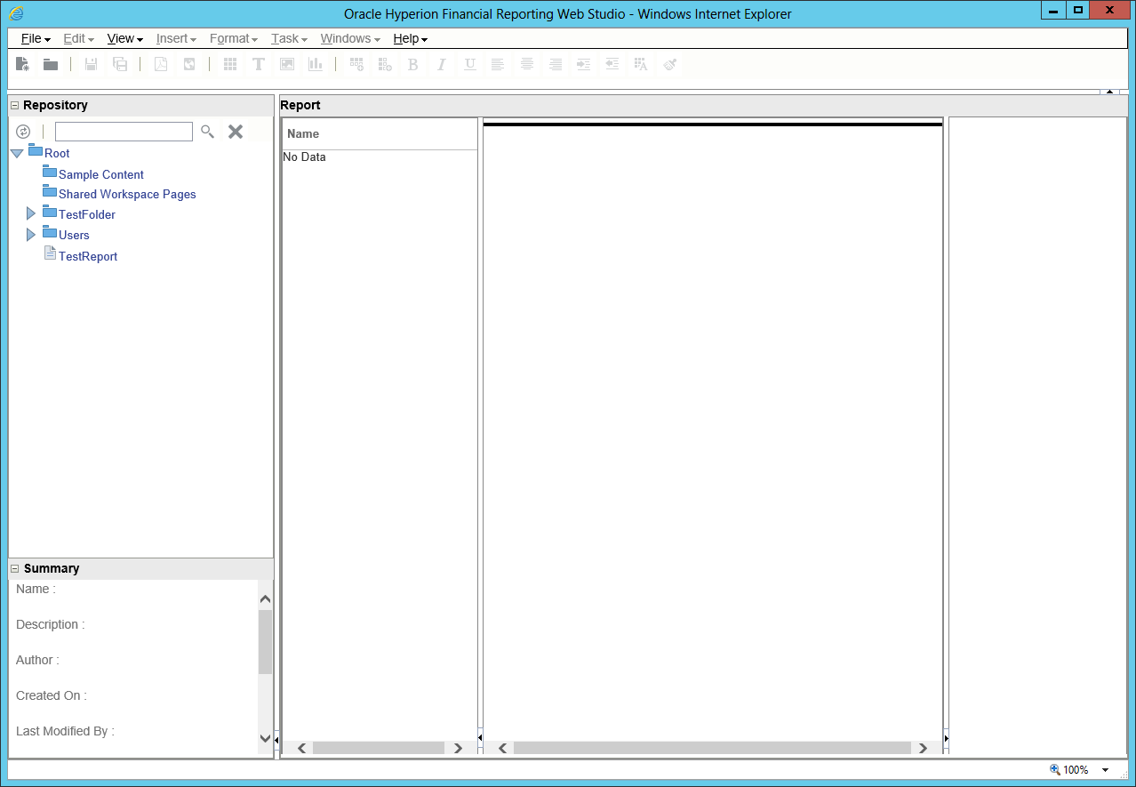Click the report canvas scroll-right arrow
This screenshot has height=787, width=1136.
coord(923,748)
